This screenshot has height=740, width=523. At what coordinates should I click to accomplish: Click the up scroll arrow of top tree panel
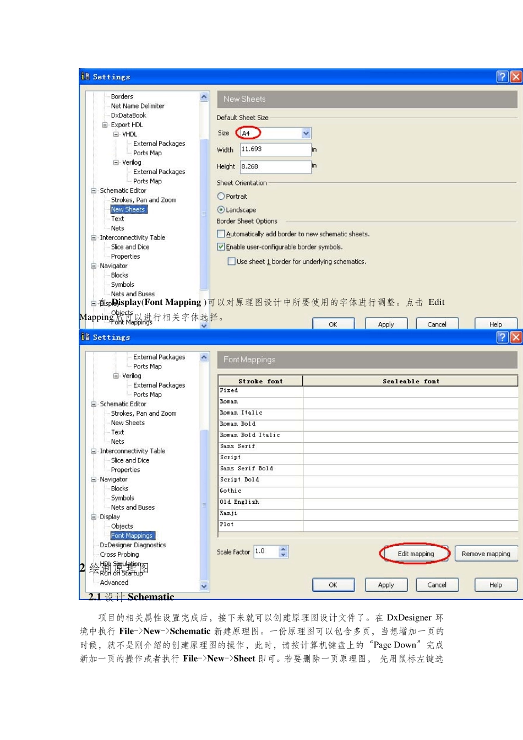(204, 97)
